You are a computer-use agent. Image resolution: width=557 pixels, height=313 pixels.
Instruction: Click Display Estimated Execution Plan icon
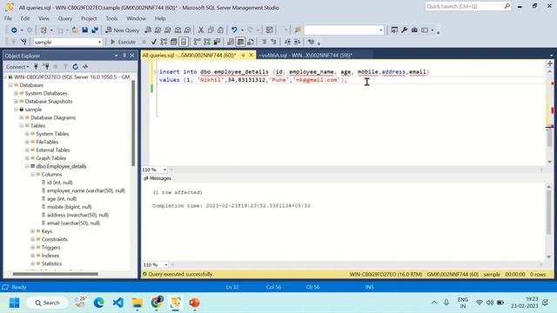(x=164, y=42)
